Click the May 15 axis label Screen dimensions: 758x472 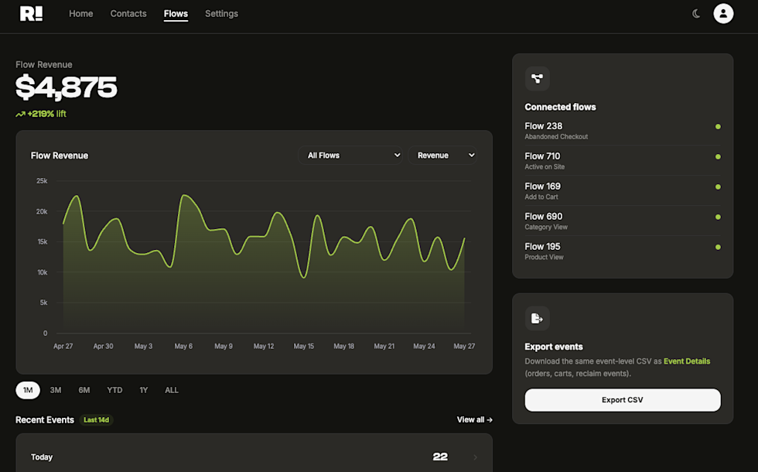tap(303, 347)
